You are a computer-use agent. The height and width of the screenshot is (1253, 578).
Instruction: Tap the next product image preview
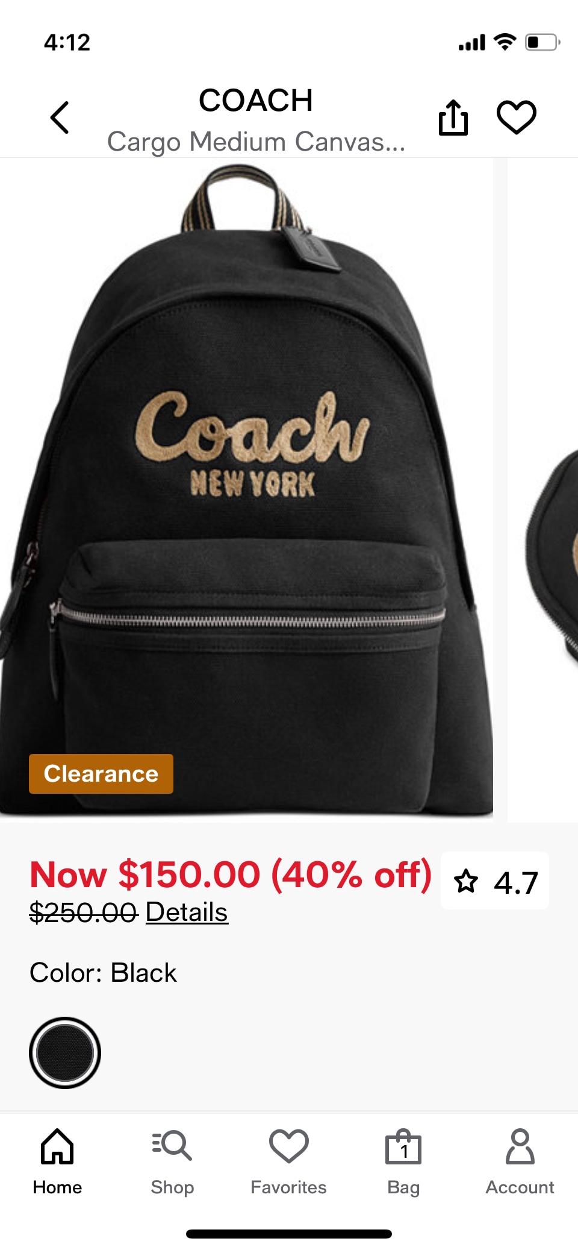[542, 489]
